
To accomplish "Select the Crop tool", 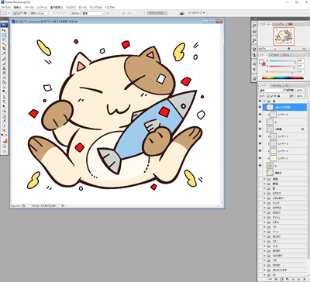I will (x=4, y=49).
